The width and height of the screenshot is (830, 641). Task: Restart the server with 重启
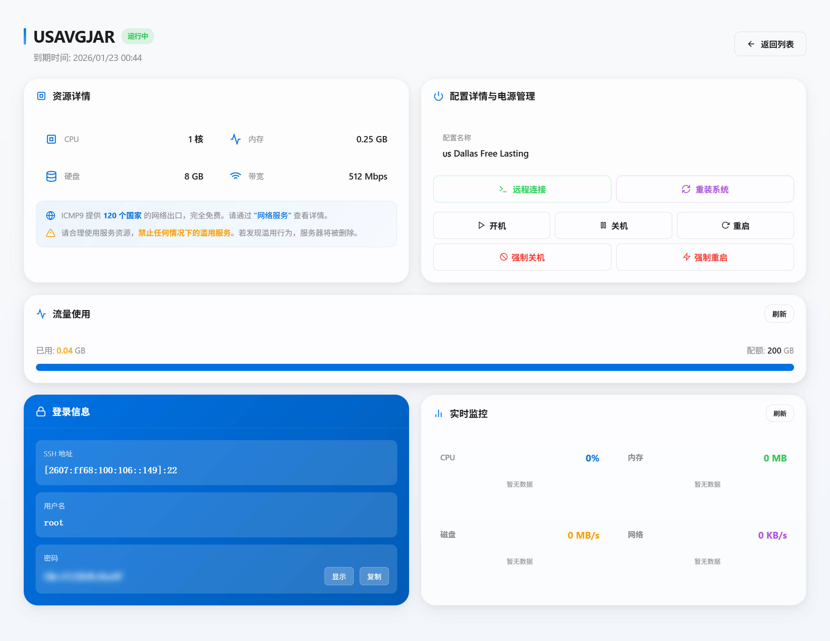tap(735, 225)
